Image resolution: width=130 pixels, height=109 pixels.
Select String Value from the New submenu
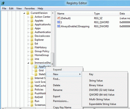105,81
